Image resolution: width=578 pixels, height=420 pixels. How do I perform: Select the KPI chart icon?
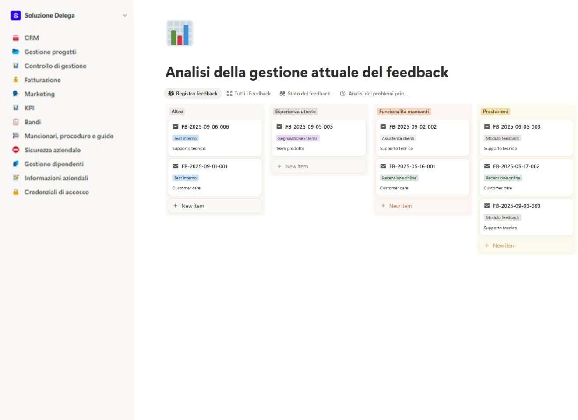tap(16, 108)
